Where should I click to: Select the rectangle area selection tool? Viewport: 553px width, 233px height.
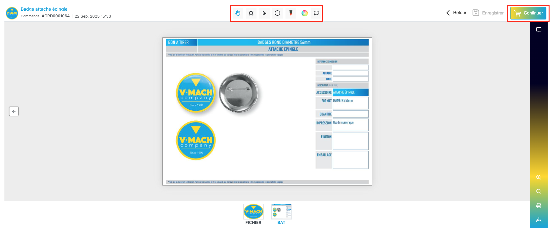[x=251, y=13]
